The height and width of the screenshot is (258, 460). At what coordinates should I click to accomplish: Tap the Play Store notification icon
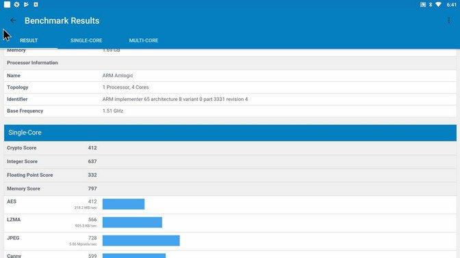[26, 4]
